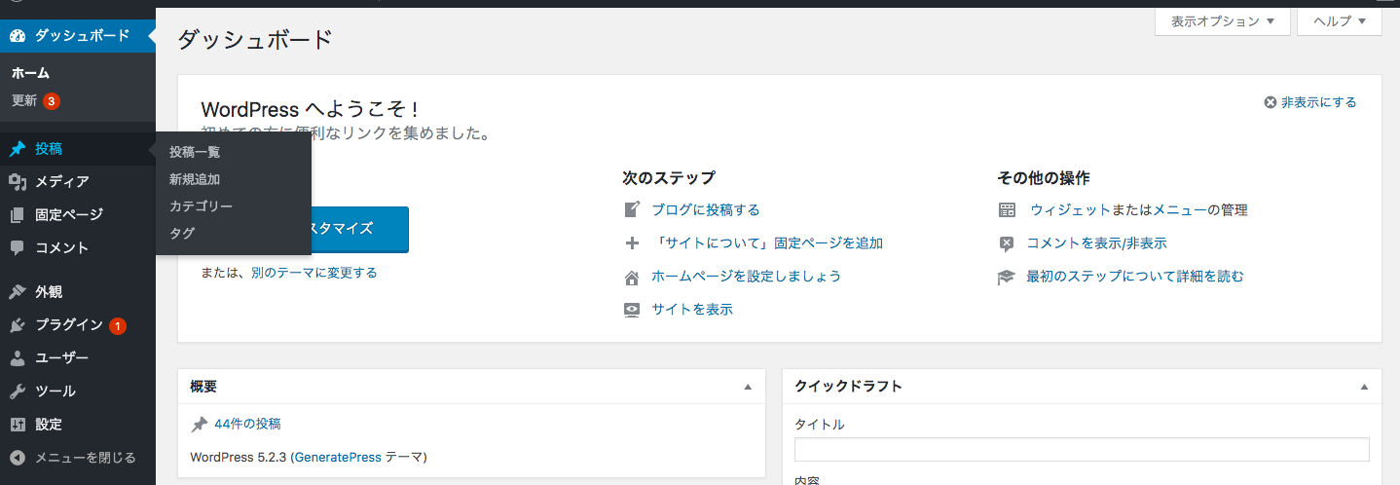Click the メニューを閉じる collapse menu label

tap(86, 458)
